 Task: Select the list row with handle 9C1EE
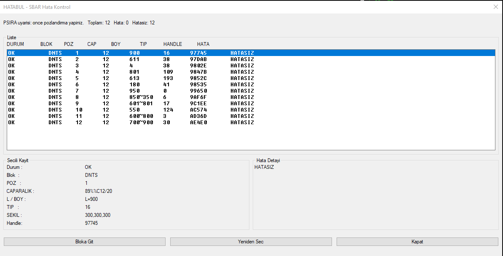[x=251, y=104]
